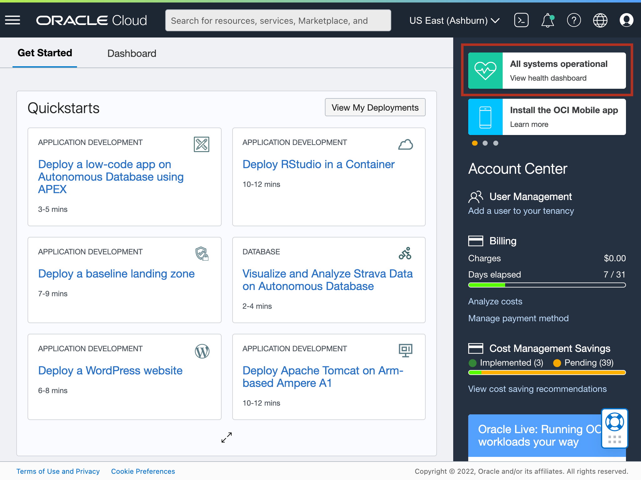Screen dimensions: 641x480
Task: Change language using the globe icon
Action: 600,20
